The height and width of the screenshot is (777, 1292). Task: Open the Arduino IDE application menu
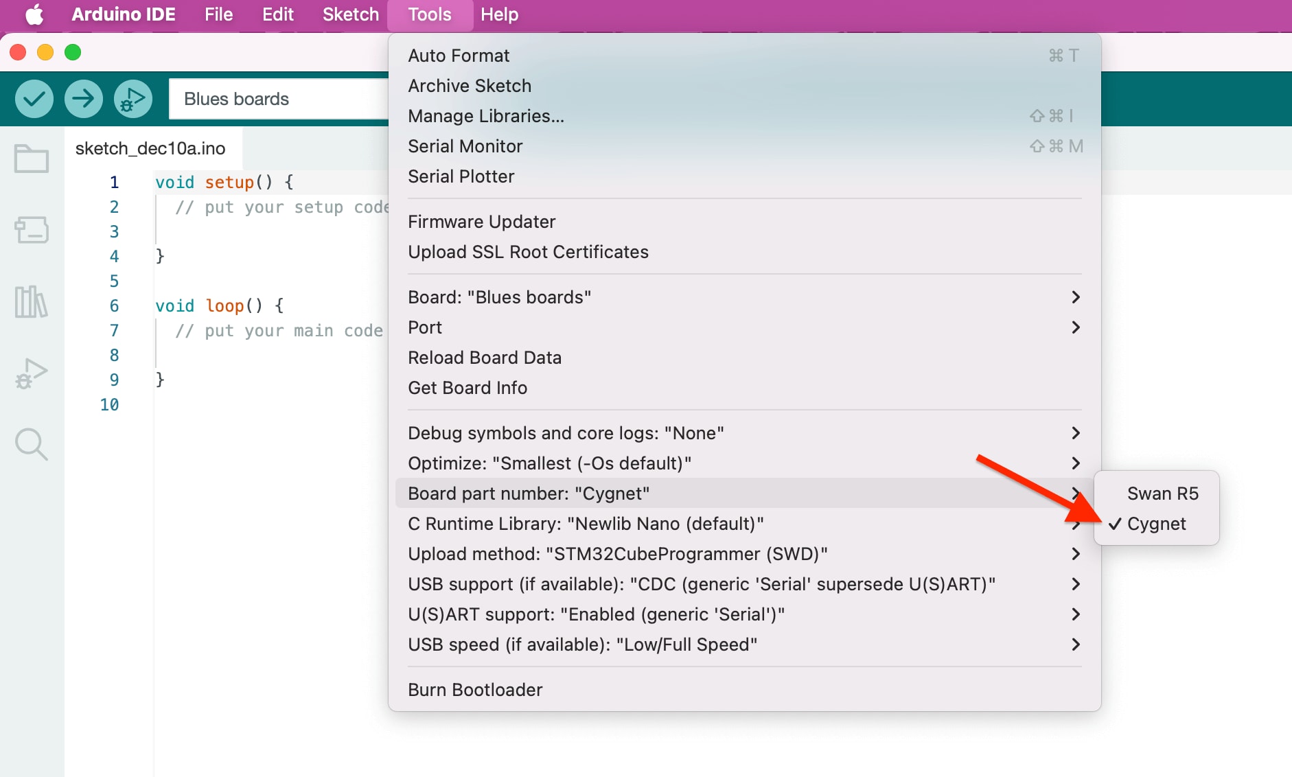pyautogui.click(x=124, y=14)
